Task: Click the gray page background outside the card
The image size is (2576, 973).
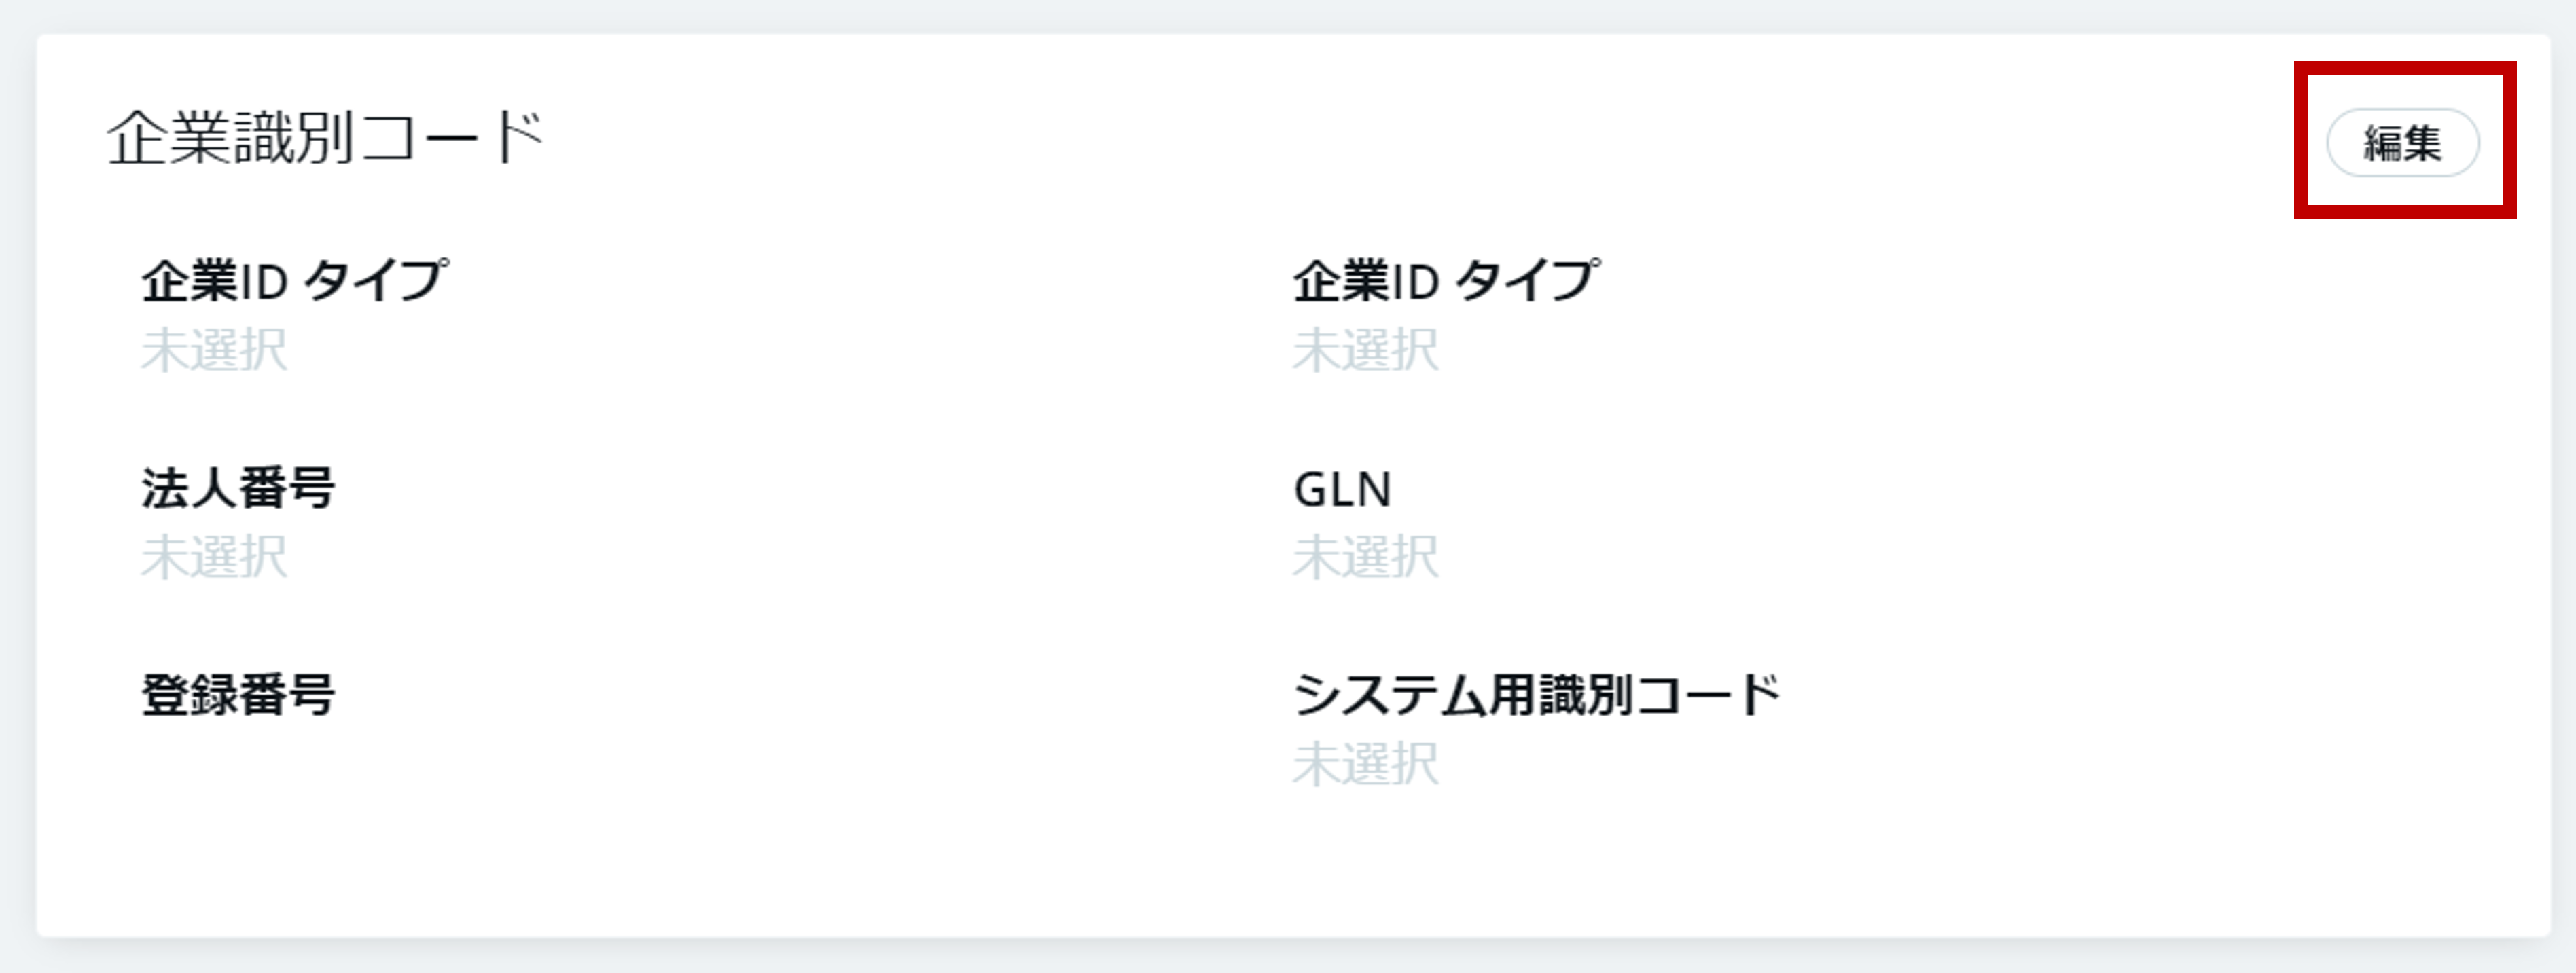Action: [1288, 958]
